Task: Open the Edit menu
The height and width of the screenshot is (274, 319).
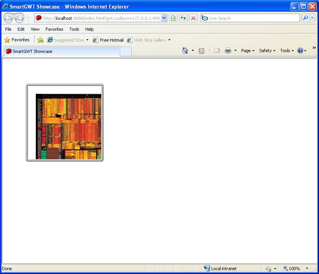Action: (21, 29)
